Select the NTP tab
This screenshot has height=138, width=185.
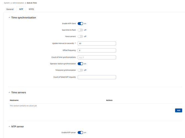21,9
